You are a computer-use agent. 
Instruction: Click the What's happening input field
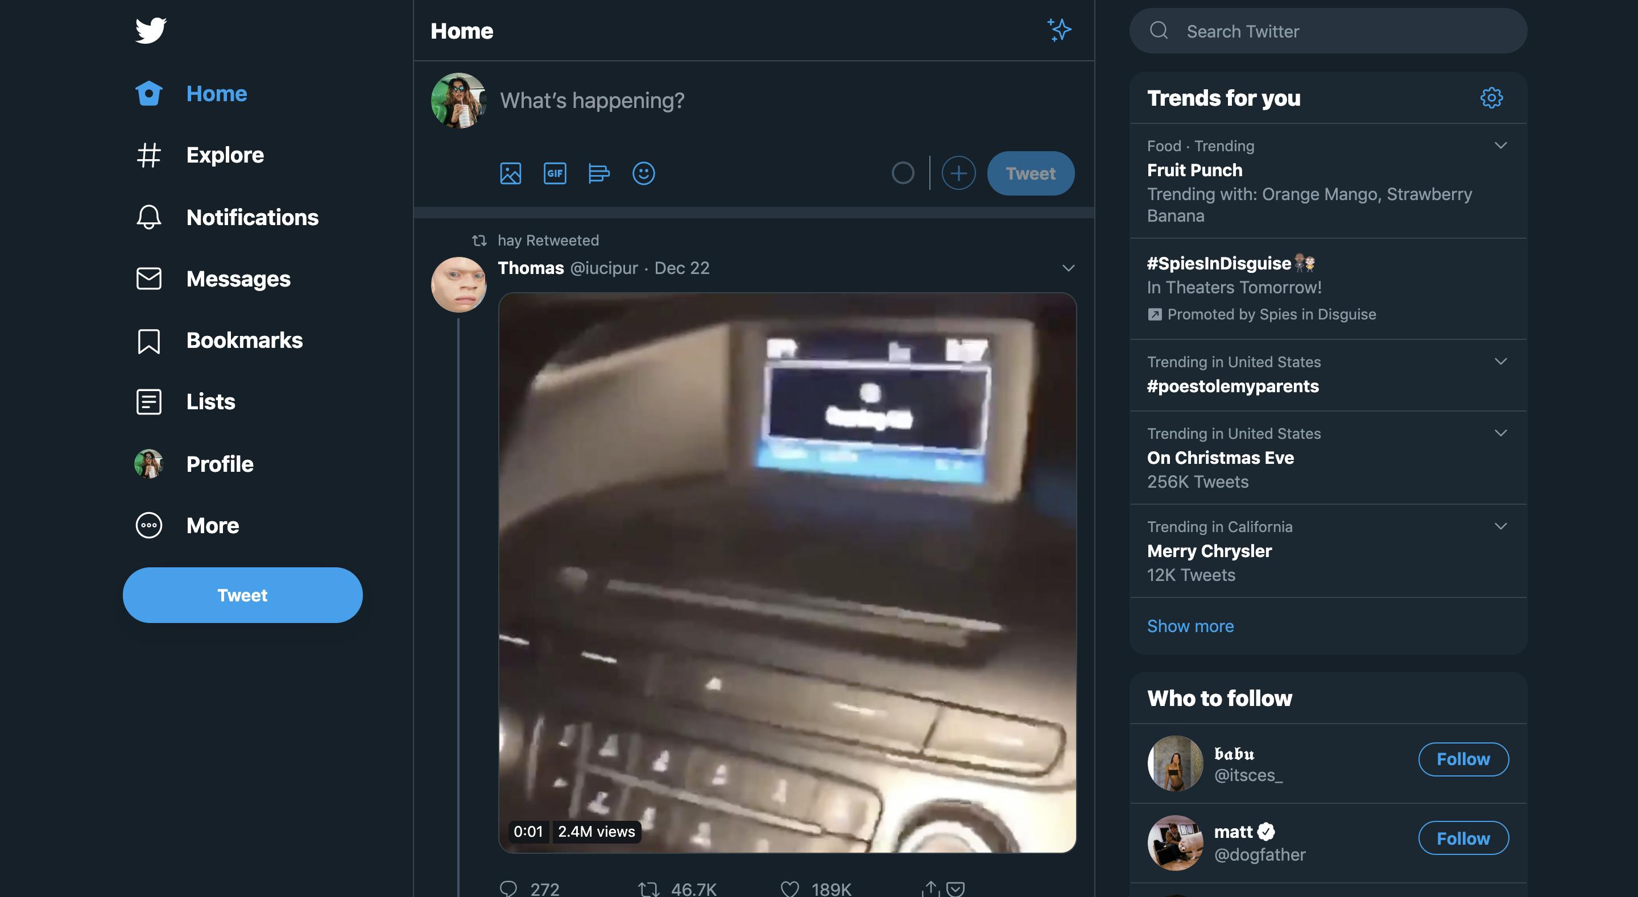(x=593, y=99)
